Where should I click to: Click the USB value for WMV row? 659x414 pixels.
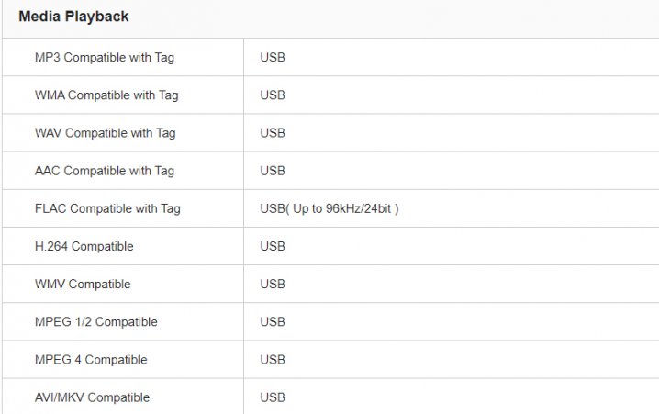click(273, 285)
